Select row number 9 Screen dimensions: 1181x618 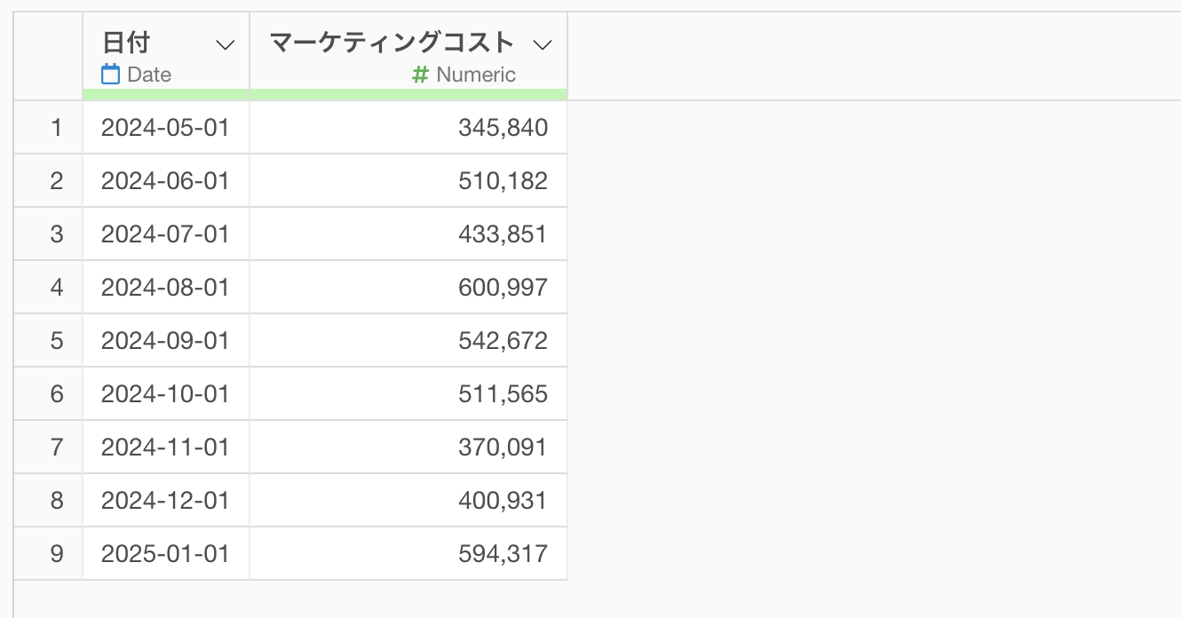tap(57, 554)
